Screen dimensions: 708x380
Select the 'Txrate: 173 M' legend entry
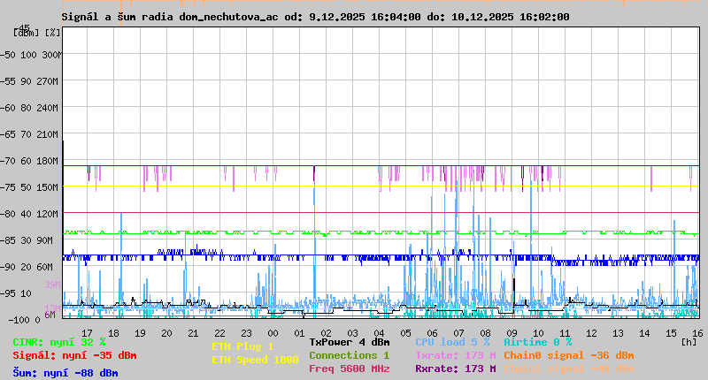(456, 355)
